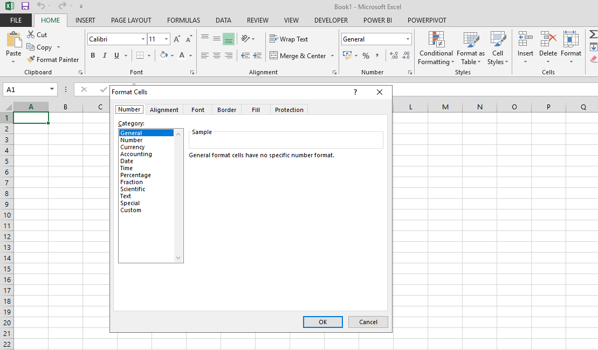The height and width of the screenshot is (350, 598).
Task: Open the Merge & Center dropdown arrow
Action: 333,55
